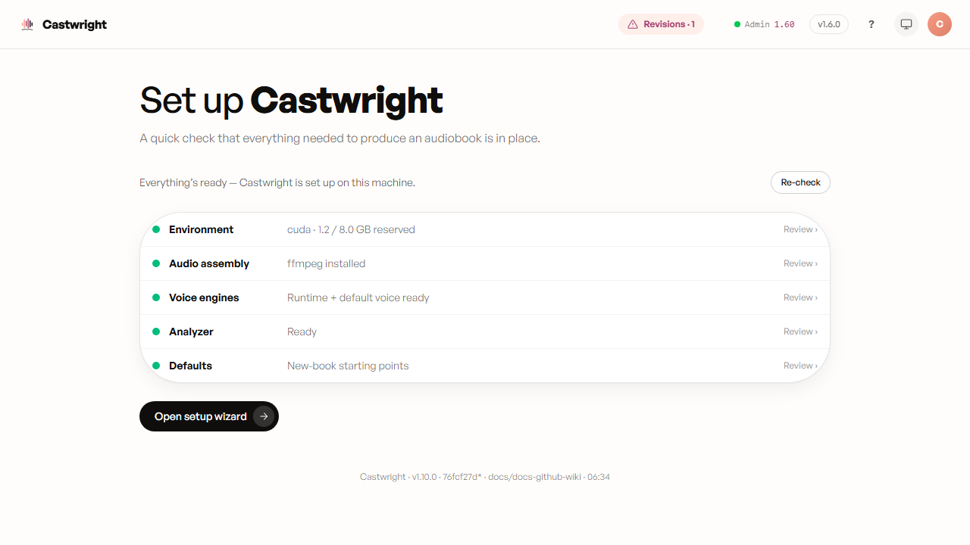Screen dimensions: 970x545
Task: Expand Review for Audio assembly row
Action: [800, 263]
